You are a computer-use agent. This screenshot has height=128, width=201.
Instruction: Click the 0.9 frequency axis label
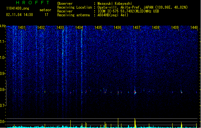[3, 74]
